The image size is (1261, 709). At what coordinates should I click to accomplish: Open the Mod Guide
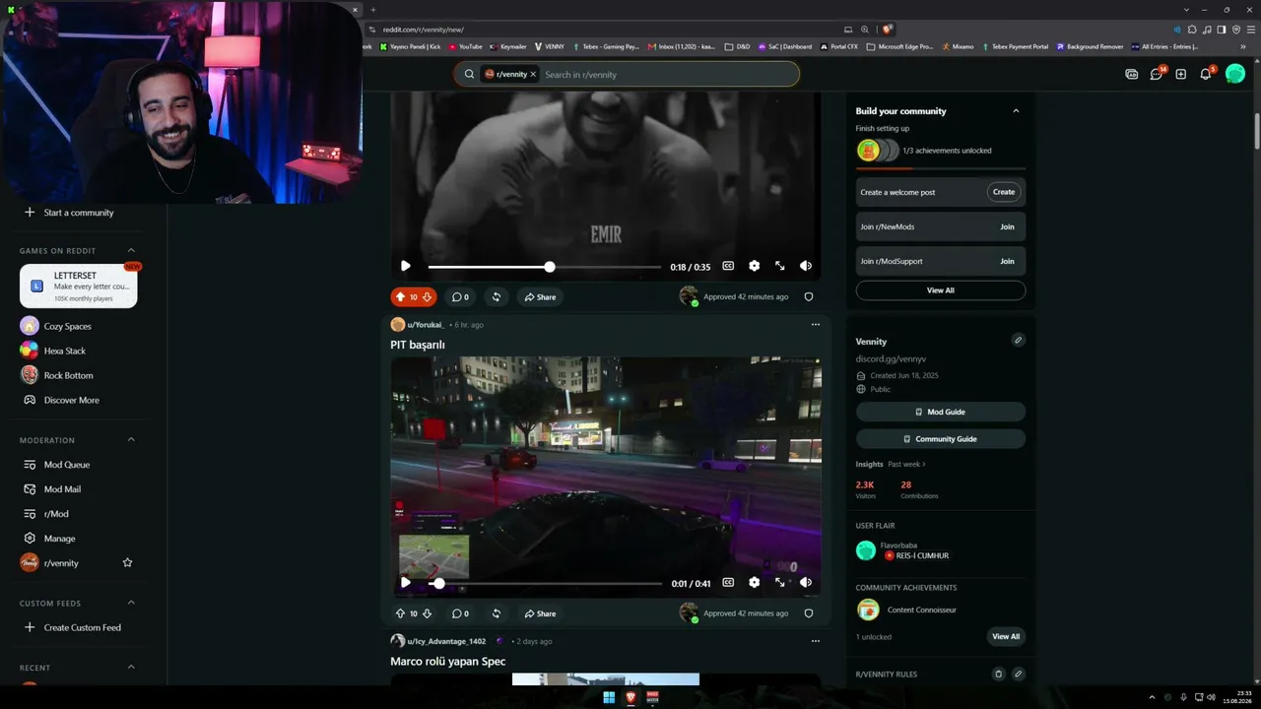[941, 412]
